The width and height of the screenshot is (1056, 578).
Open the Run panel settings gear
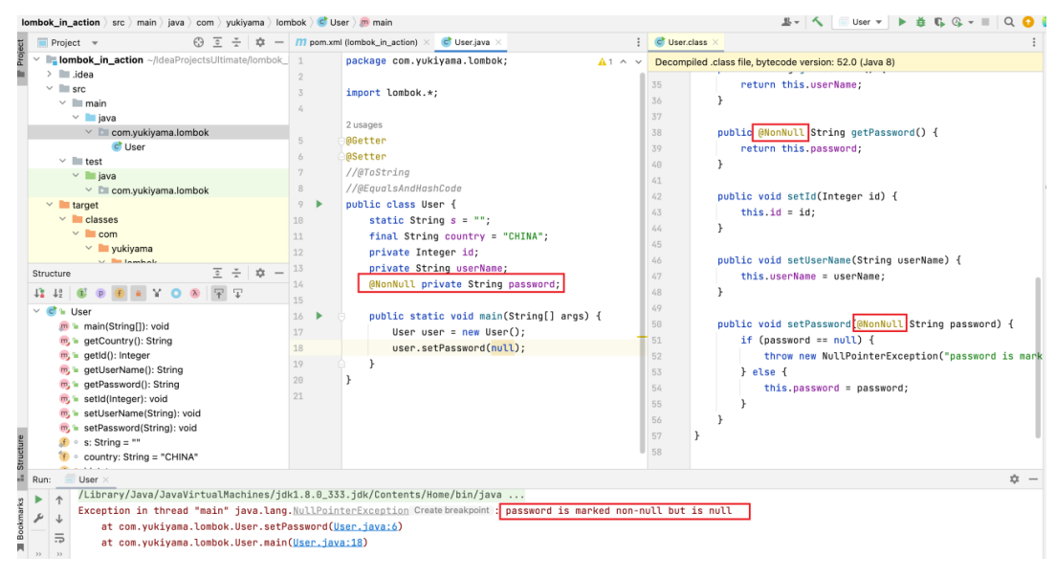(x=1014, y=479)
